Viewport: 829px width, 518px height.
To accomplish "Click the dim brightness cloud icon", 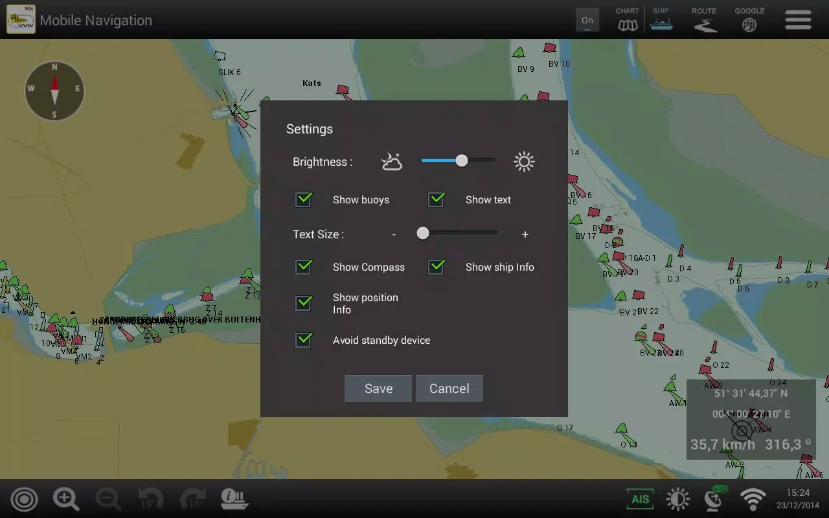I will point(391,162).
